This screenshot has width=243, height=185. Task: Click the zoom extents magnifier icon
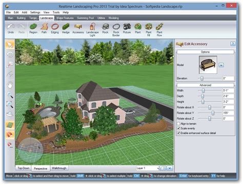coord(10,104)
